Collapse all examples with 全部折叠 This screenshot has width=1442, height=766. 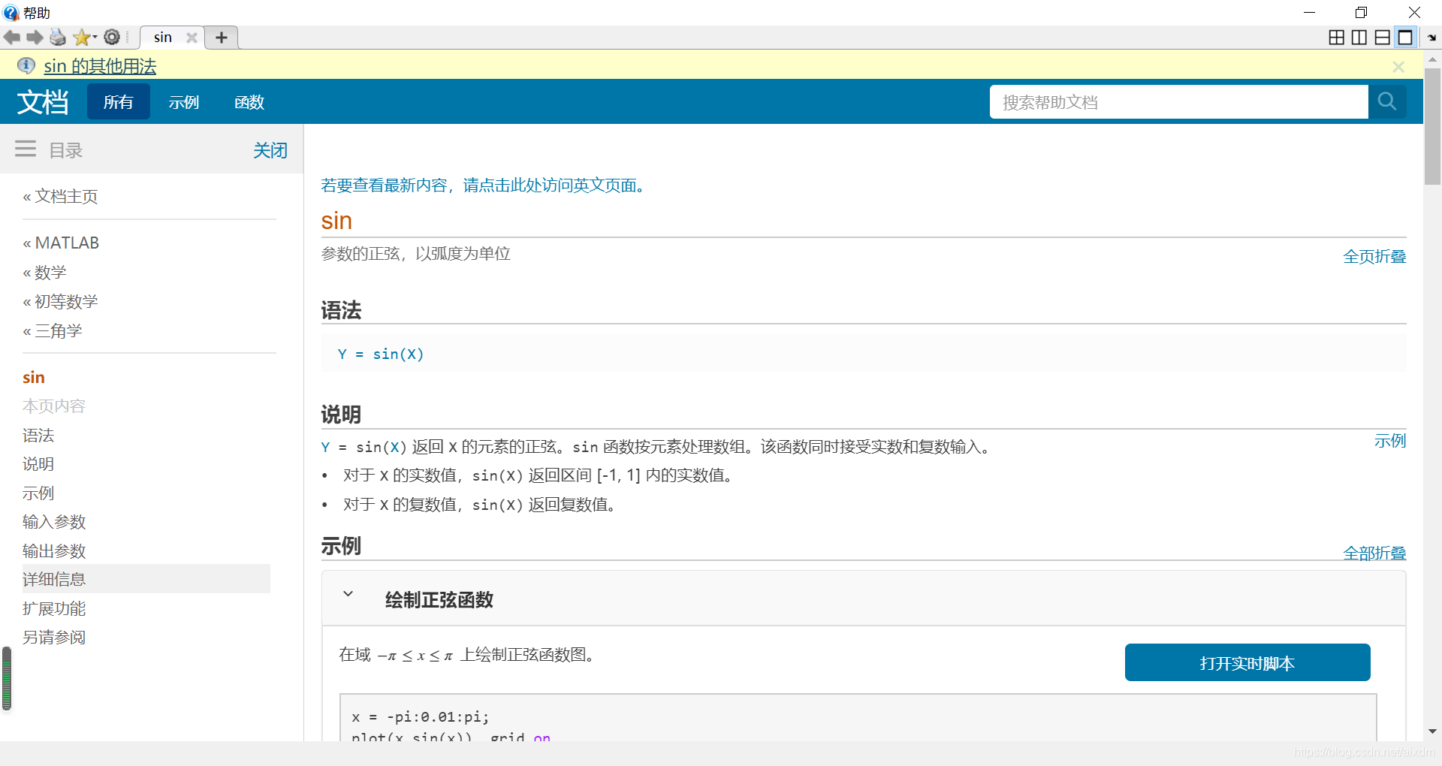coord(1374,553)
